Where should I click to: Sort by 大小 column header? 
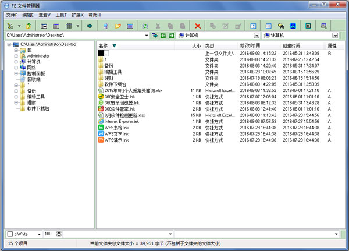click(196, 45)
